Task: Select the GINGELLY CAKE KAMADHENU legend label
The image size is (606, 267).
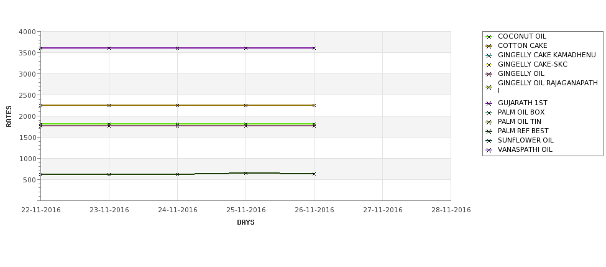Action: [x=546, y=55]
